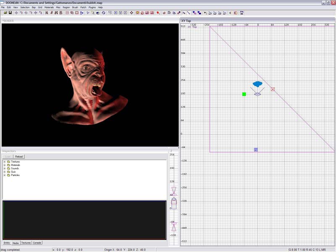Image resolution: width=336 pixels, height=252 pixels.
Task: Toggle the Y axis lock button
Action: (x=121, y=13)
